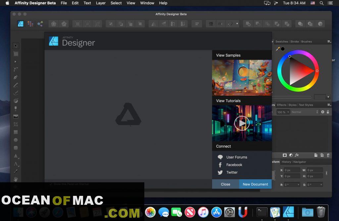Open the Rotation R dropdown

coord(292,185)
